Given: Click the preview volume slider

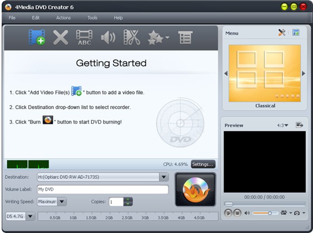Looking at the screenshot, I should (265, 213).
